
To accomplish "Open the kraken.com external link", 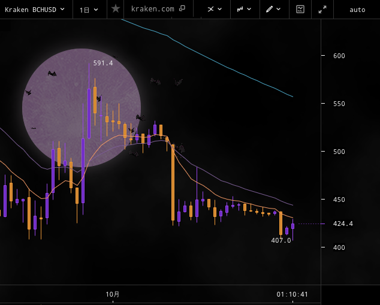I will [158, 9].
